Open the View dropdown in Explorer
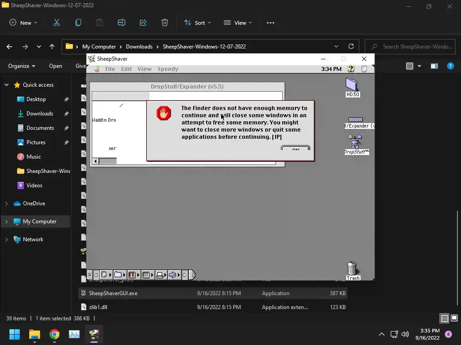Image resolution: width=461 pixels, height=345 pixels. click(x=238, y=22)
